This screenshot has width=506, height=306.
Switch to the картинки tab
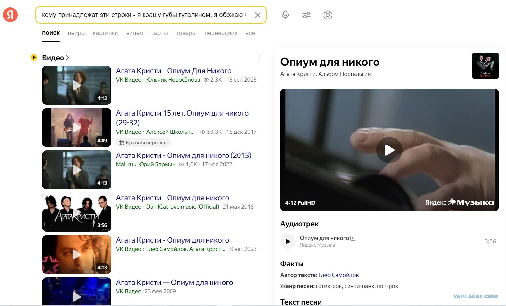(105, 33)
